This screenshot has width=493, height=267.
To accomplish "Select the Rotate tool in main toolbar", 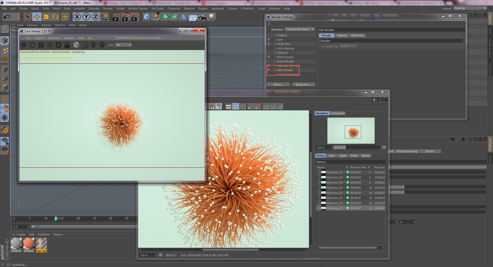I will (x=55, y=17).
